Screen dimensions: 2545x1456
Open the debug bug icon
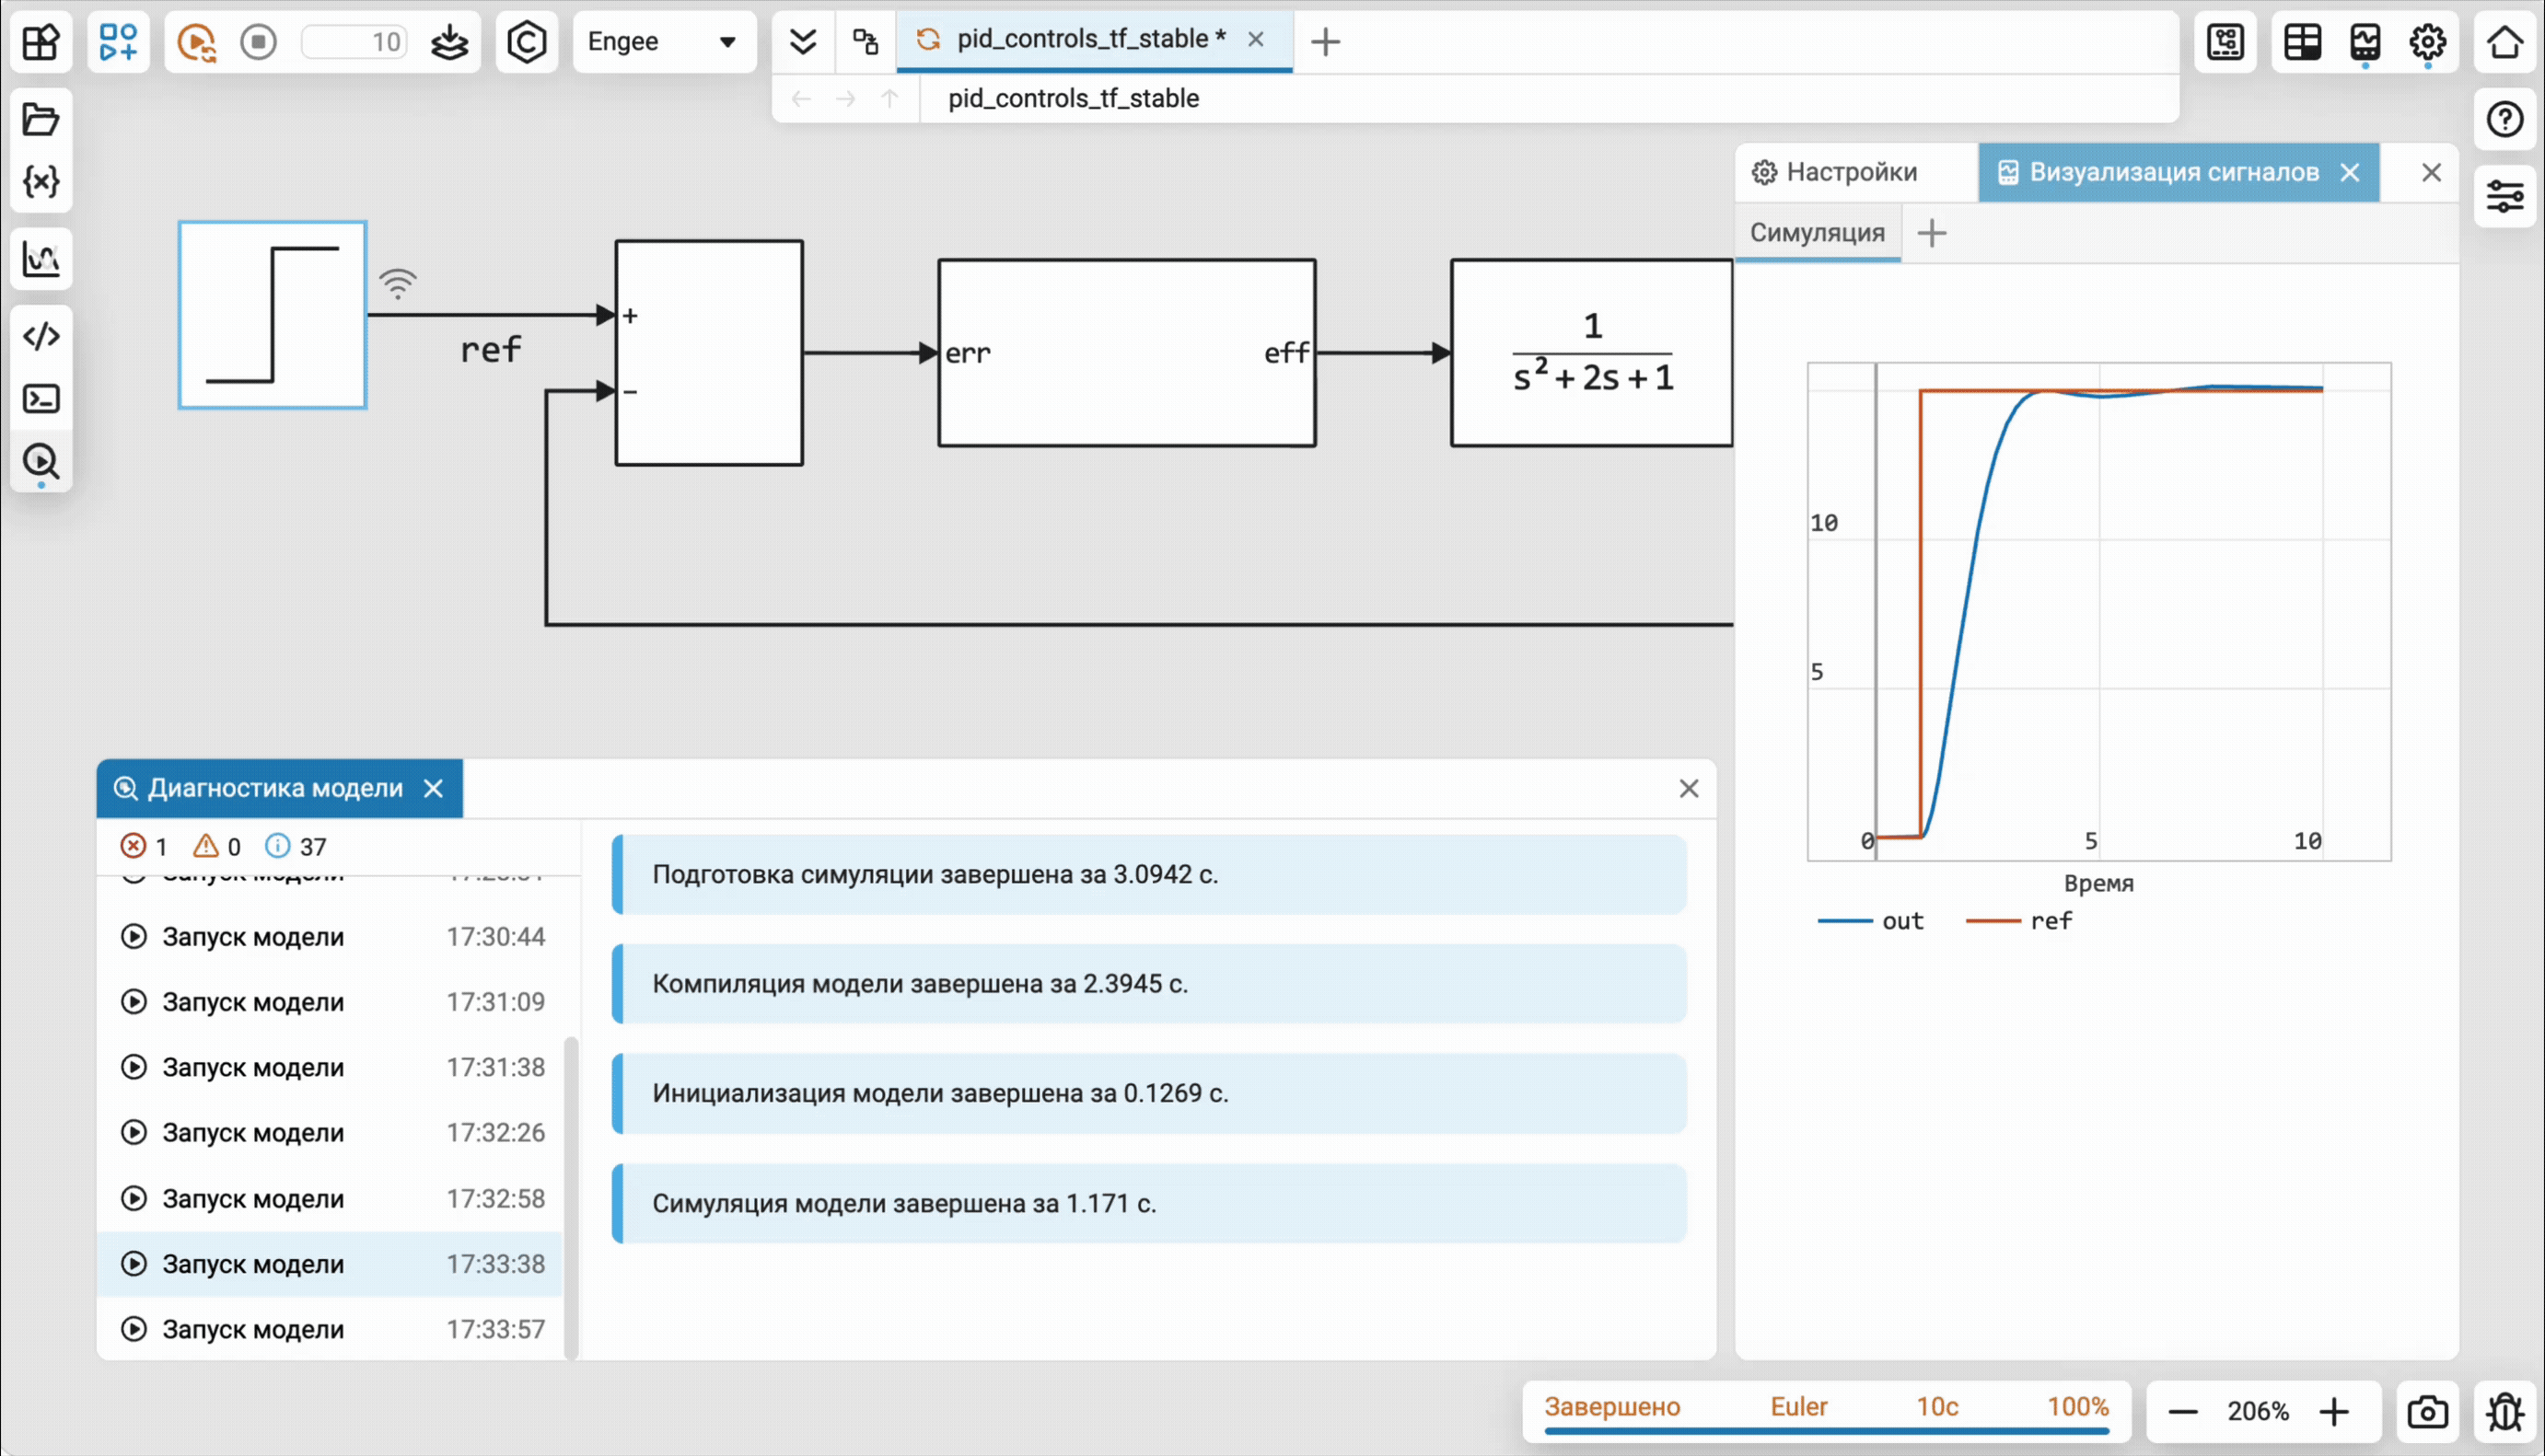click(2505, 1412)
